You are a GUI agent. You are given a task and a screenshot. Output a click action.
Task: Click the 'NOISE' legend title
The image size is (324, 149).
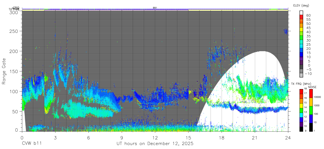click(312, 87)
